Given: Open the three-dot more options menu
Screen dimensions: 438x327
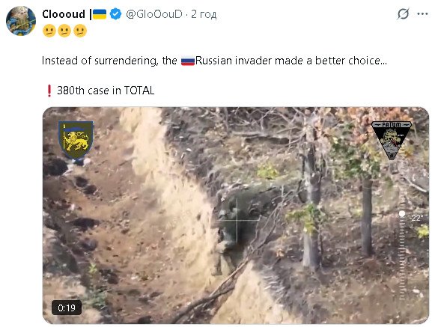Looking at the screenshot, I should tap(422, 13).
